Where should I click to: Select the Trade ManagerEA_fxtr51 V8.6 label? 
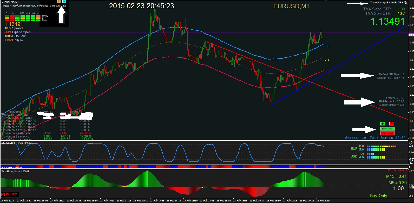[387, 3]
